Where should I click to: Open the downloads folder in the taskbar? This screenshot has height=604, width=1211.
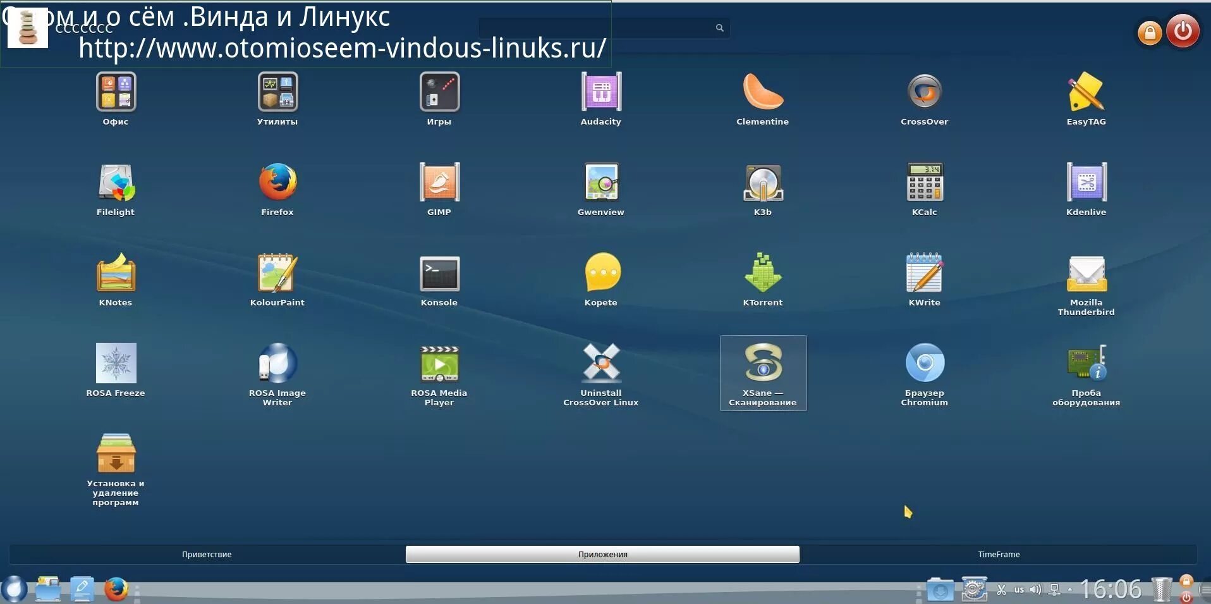[940, 589]
